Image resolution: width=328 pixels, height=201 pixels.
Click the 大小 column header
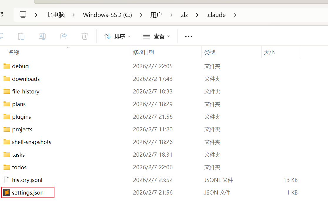(x=270, y=52)
